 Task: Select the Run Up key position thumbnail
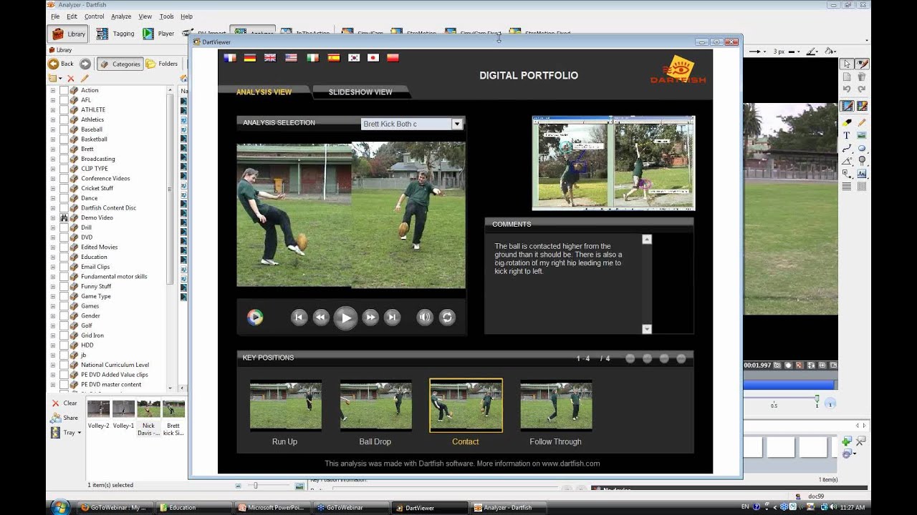pyautogui.click(x=285, y=406)
